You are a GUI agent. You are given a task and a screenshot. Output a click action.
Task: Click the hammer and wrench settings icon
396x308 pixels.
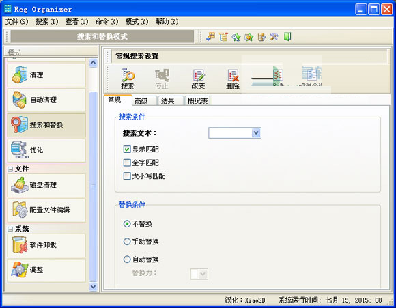(274, 37)
